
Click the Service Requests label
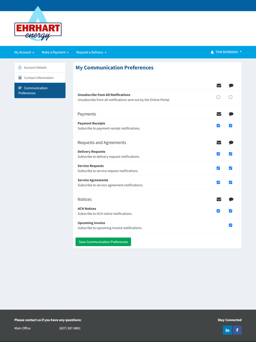pyautogui.click(x=91, y=166)
